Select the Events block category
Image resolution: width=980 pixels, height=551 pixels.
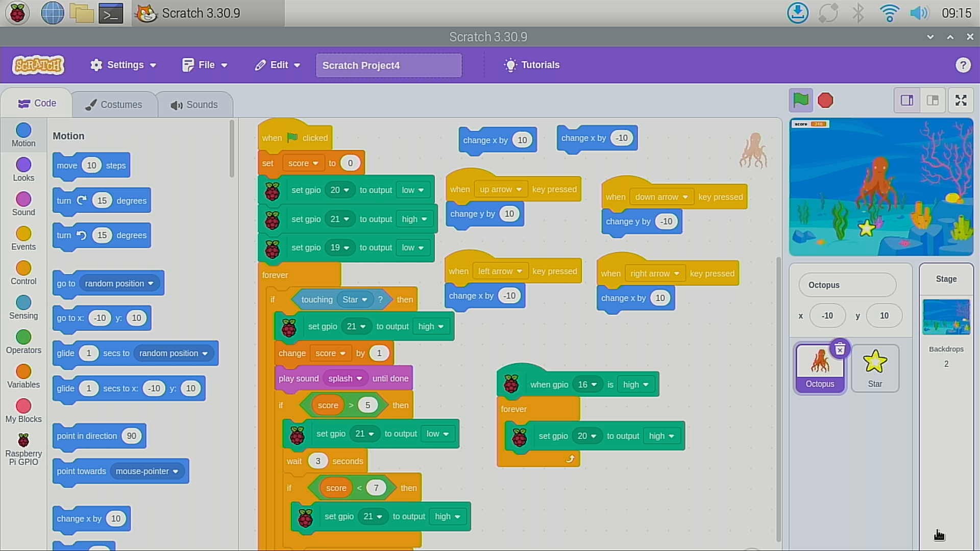point(23,239)
